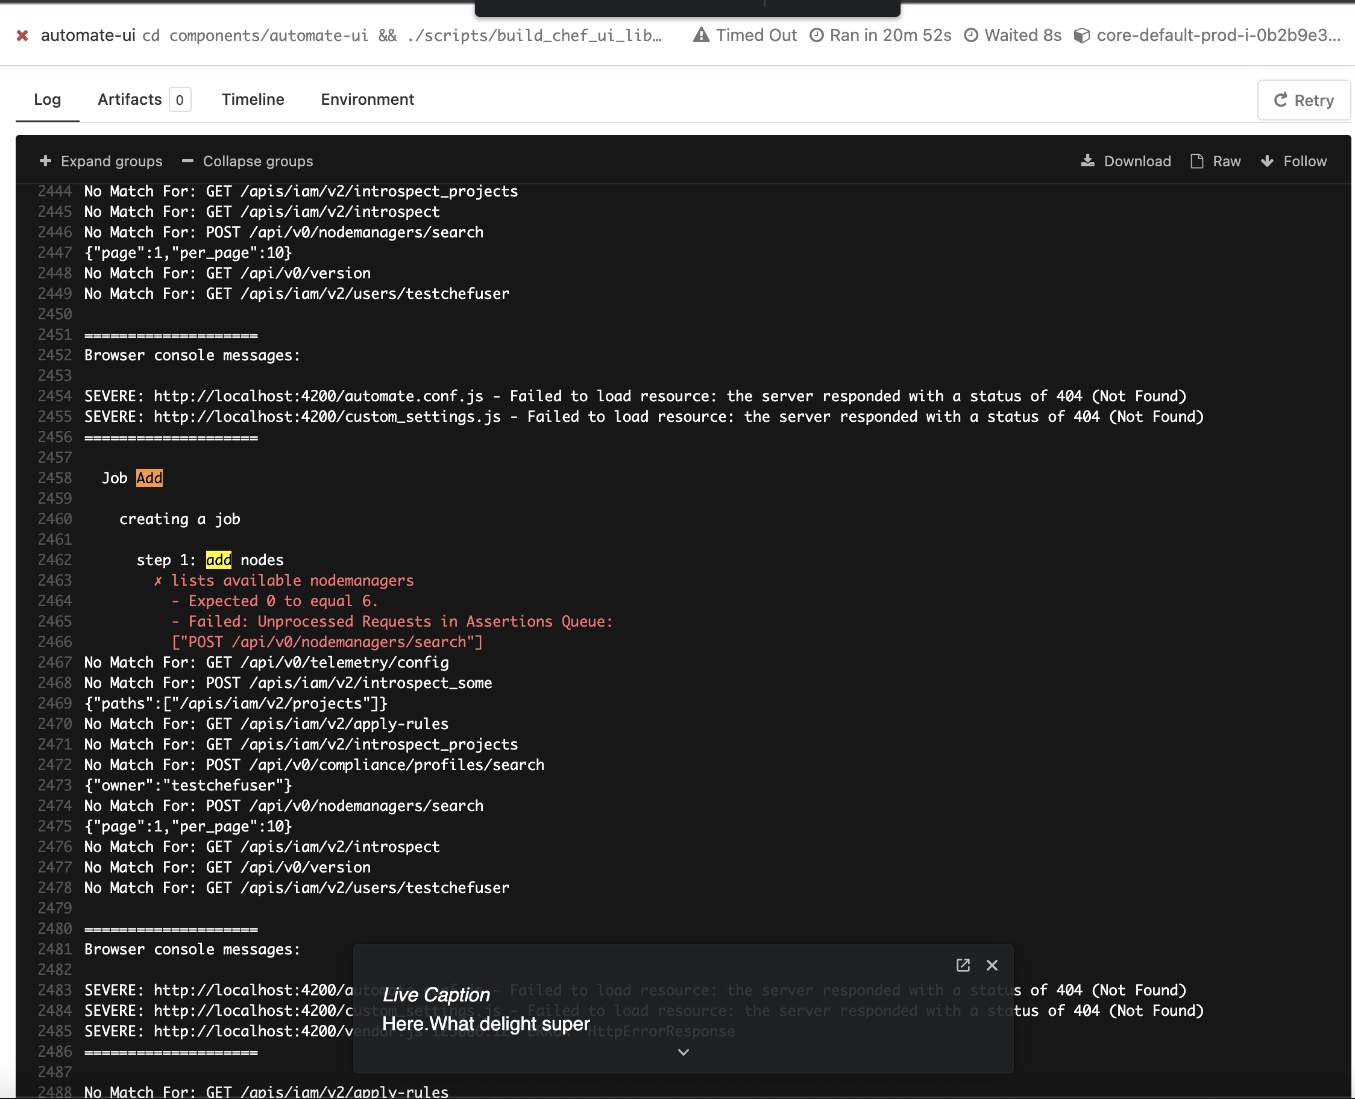Click the clock icon beside Ran in 20m 52s

click(817, 35)
